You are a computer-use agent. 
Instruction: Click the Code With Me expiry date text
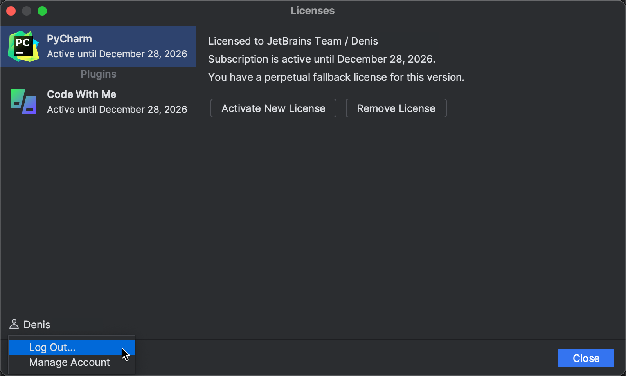[x=117, y=110]
